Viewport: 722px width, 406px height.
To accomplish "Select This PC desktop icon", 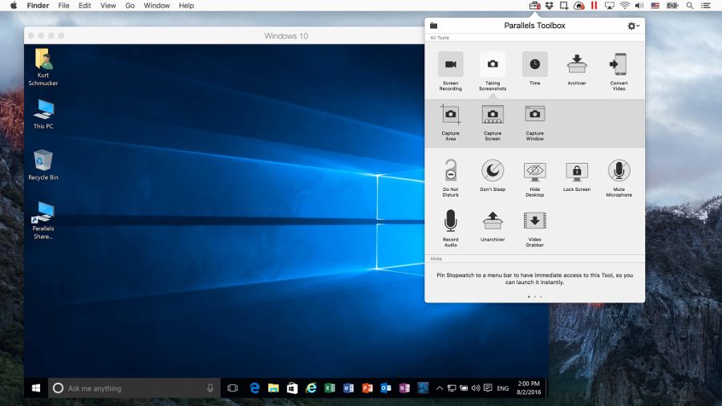I will coord(43,114).
